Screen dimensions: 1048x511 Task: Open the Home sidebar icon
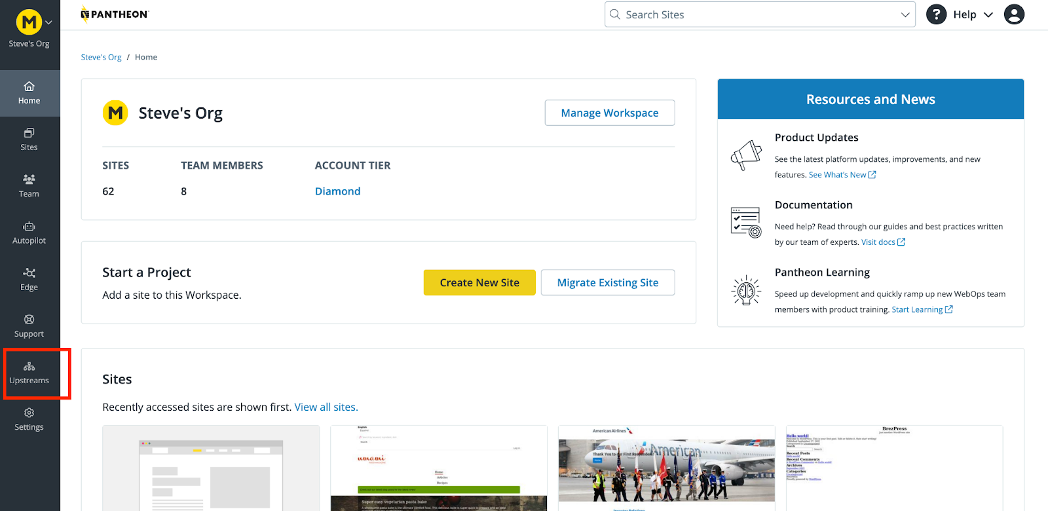(x=29, y=86)
